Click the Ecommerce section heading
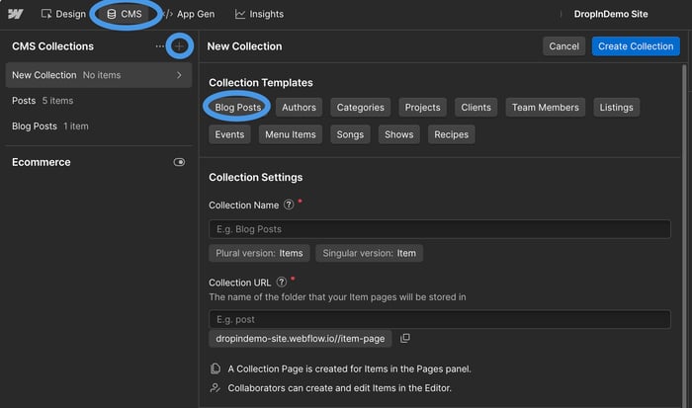The width and height of the screenshot is (692, 408). click(x=42, y=162)
